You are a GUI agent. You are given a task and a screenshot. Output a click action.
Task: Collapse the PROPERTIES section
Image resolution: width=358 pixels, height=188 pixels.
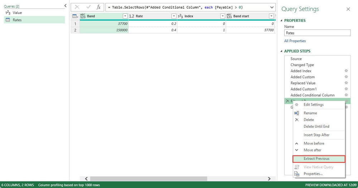(282, 21)
